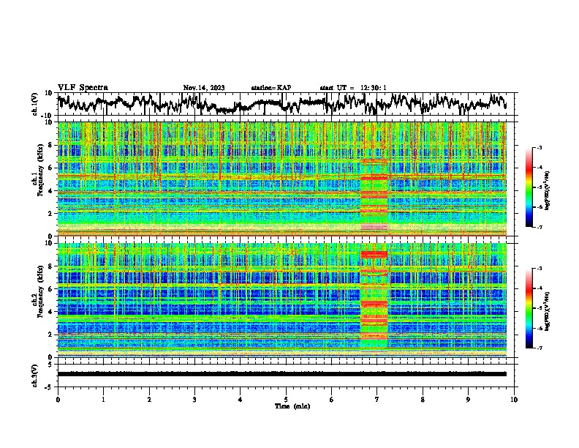The width and height of the screenshot is (579, 448).
Task: Click the "station=KAP" label
Action: (x=271, y=88)
